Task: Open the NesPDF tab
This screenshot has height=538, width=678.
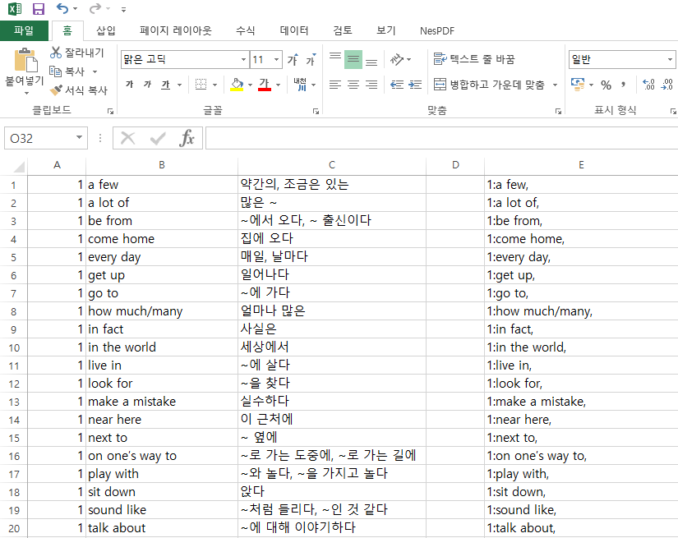Action: coord(437,30)
